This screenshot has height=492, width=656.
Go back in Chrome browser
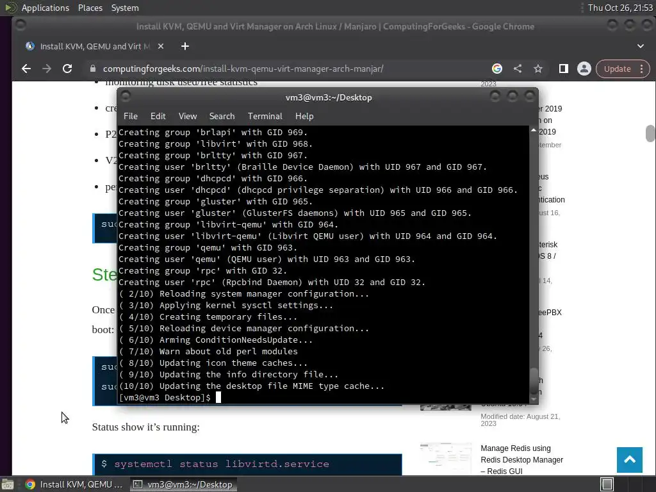[x=26, y=69]
